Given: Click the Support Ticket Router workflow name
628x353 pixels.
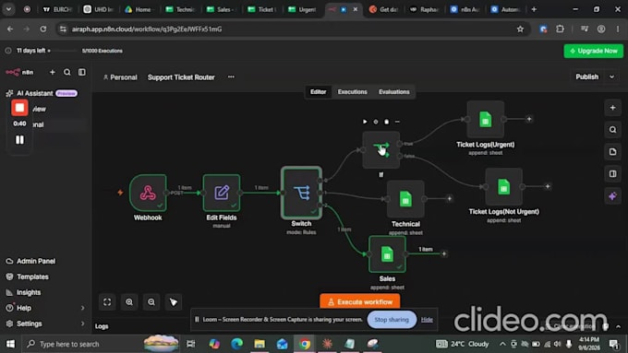Looking at the screenshot, I should 181,77.
